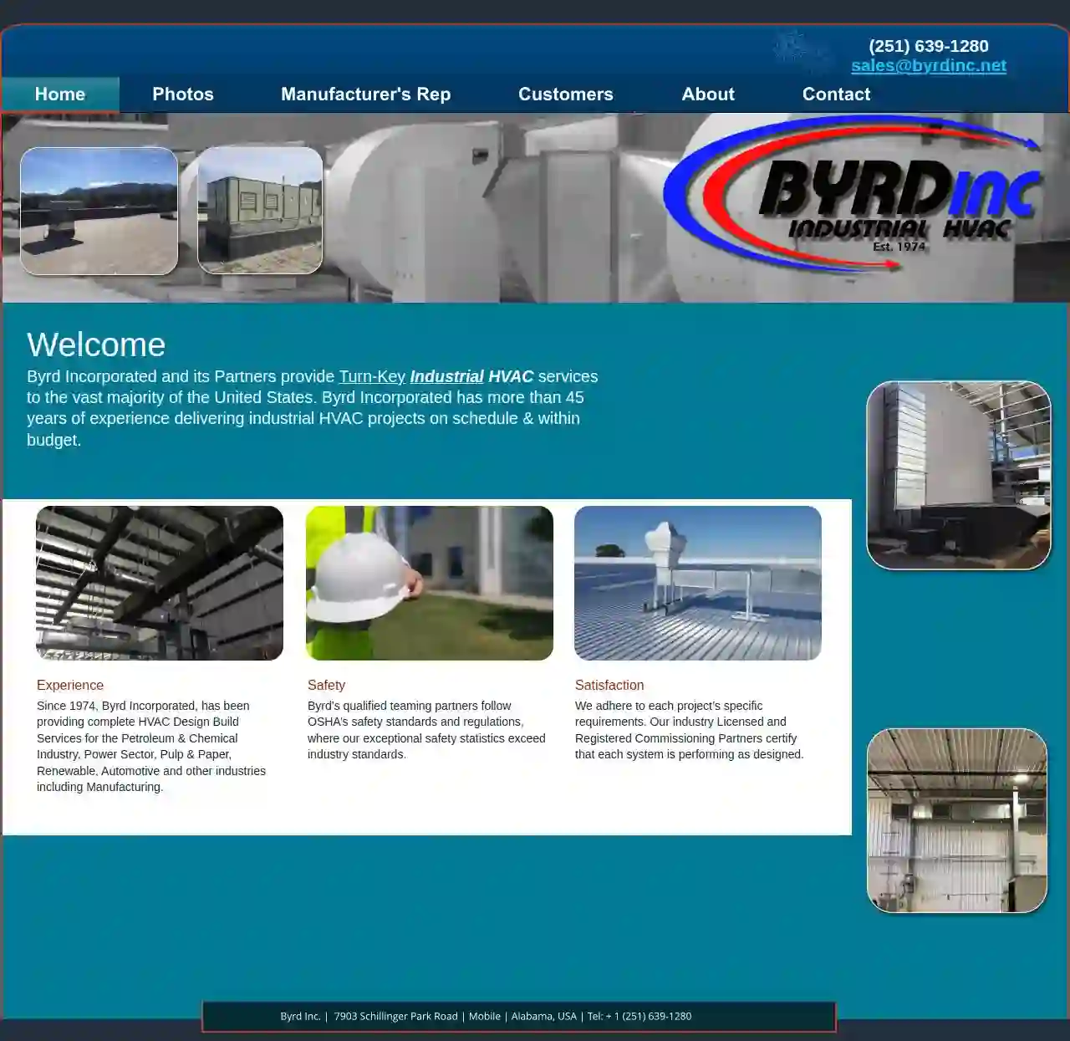This screenshot has height=1041, width=1070.
Task: Click the (251) 639-1280 phone number
Action: tap(929, 46)
